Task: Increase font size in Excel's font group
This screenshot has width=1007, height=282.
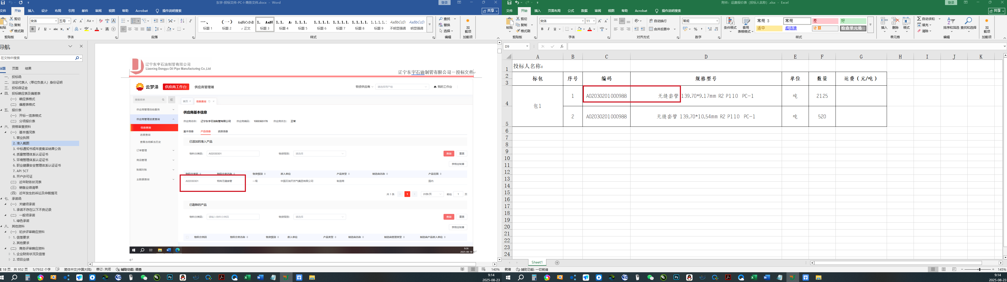Action: [600, 21]
